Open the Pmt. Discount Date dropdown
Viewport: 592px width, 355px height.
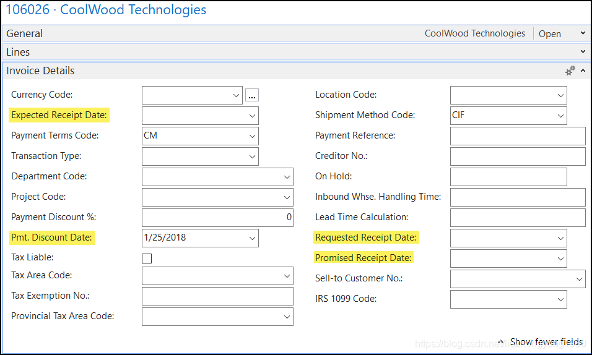tap(252, 238)
